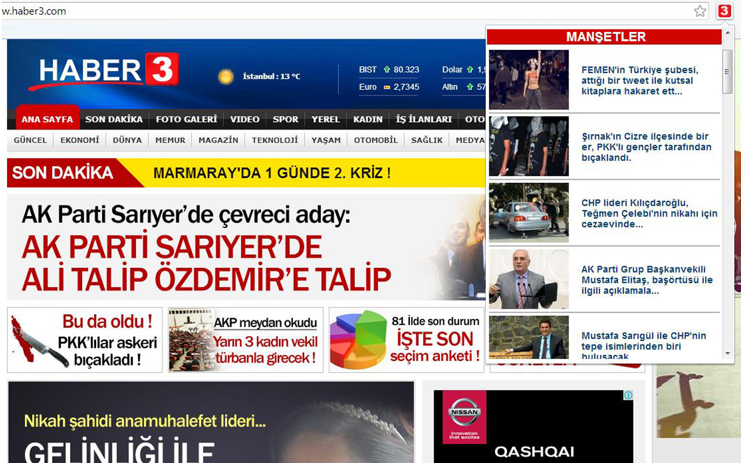
Task: Click the HABER 3 site logo
Action: [104, 72]
